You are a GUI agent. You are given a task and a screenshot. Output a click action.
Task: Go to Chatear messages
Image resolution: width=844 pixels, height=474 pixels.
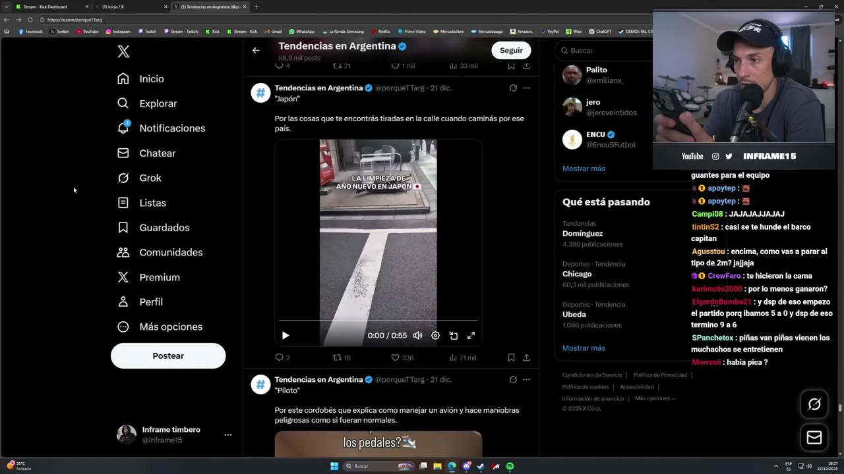point(146,153)
